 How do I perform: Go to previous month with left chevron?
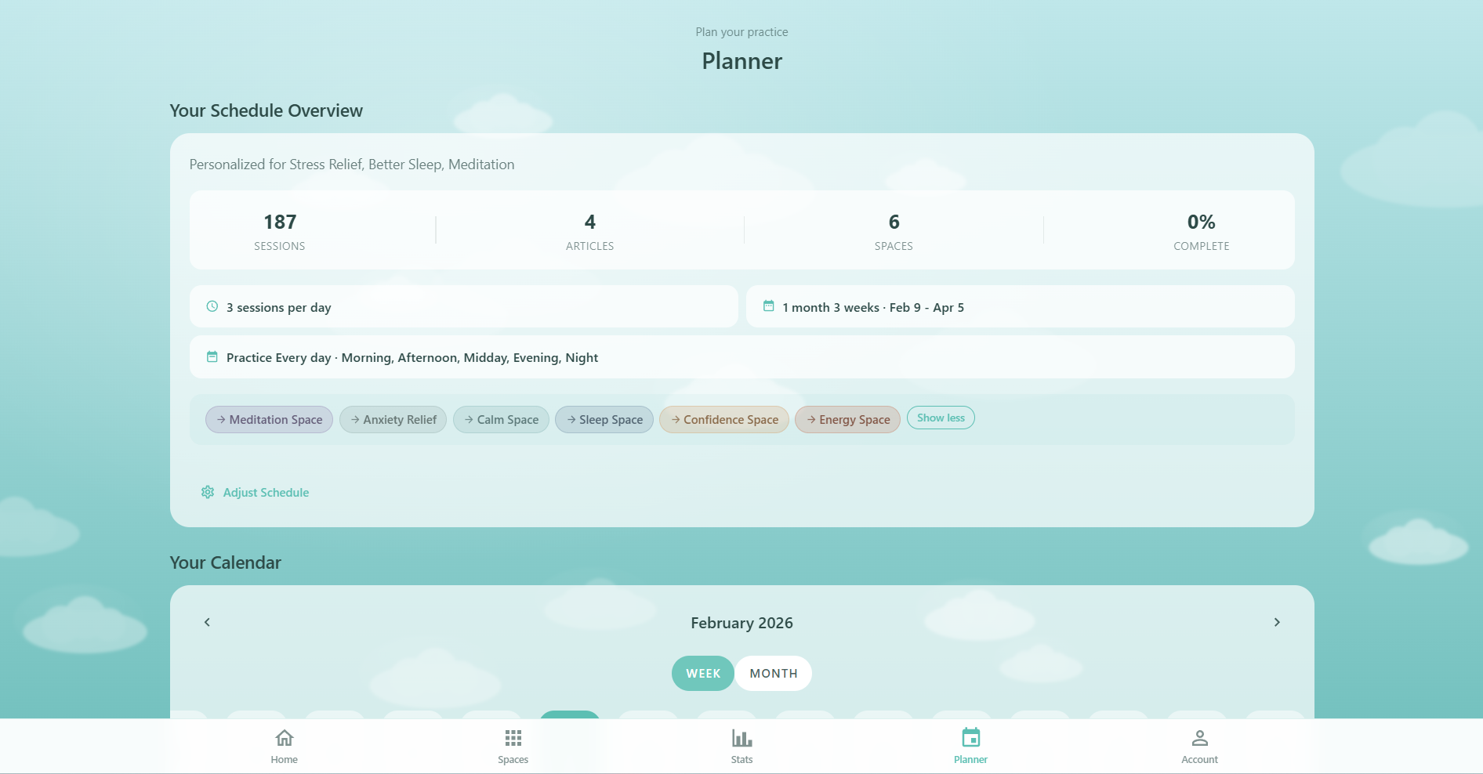tap(206, 622)
